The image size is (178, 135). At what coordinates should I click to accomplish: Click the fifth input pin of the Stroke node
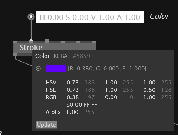[78, 42]
